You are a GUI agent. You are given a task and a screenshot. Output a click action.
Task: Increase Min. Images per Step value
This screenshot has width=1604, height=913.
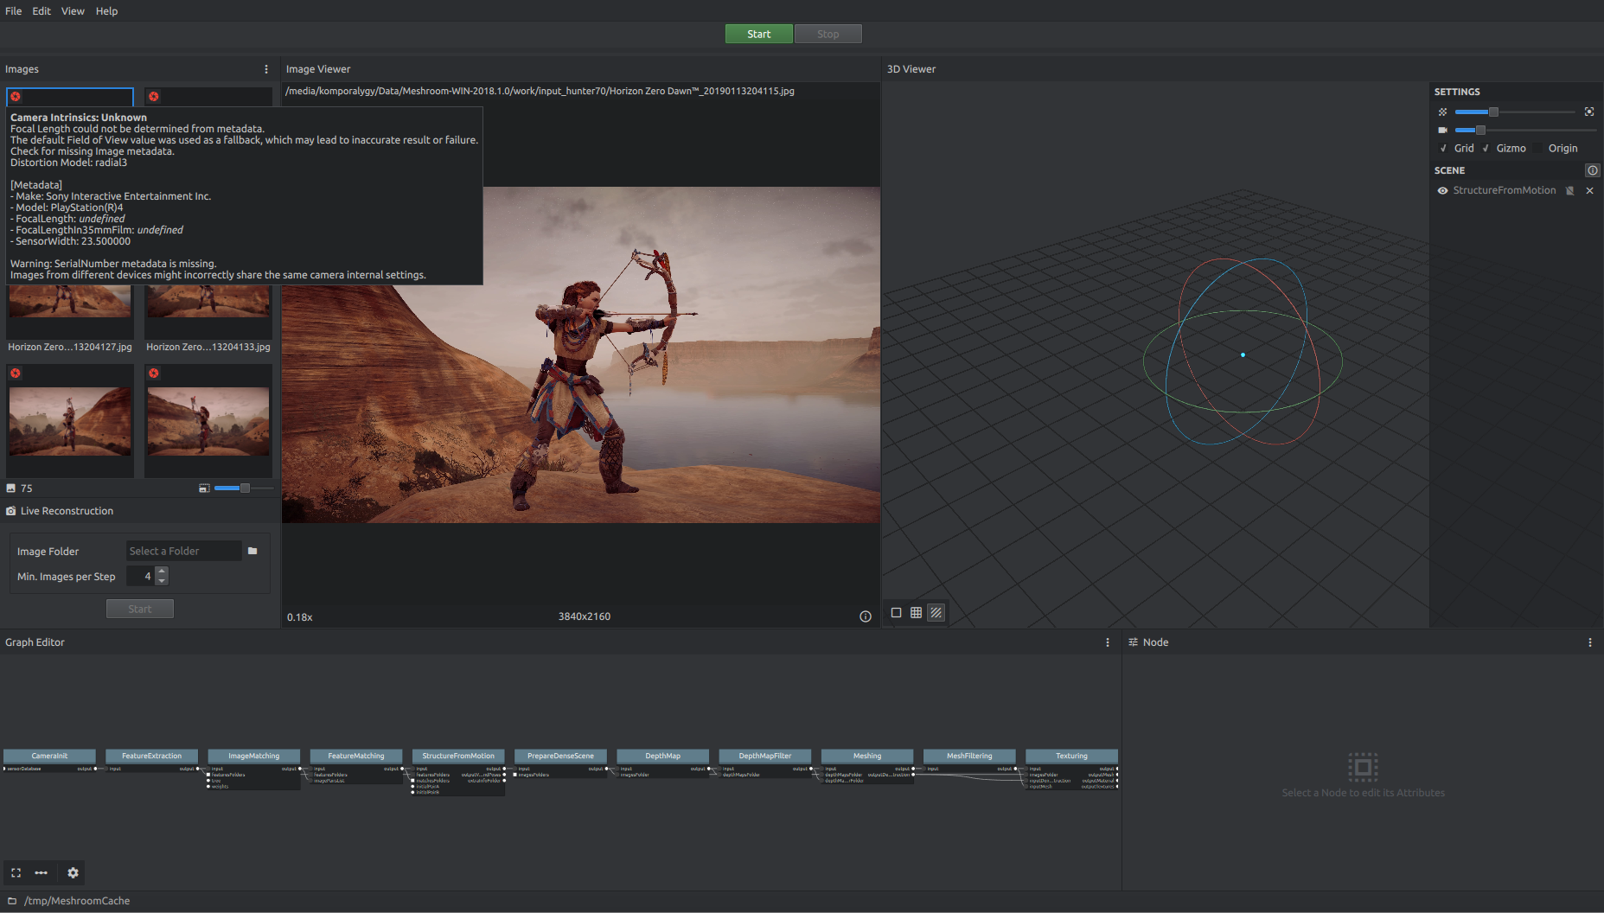[x=162, y=571]
